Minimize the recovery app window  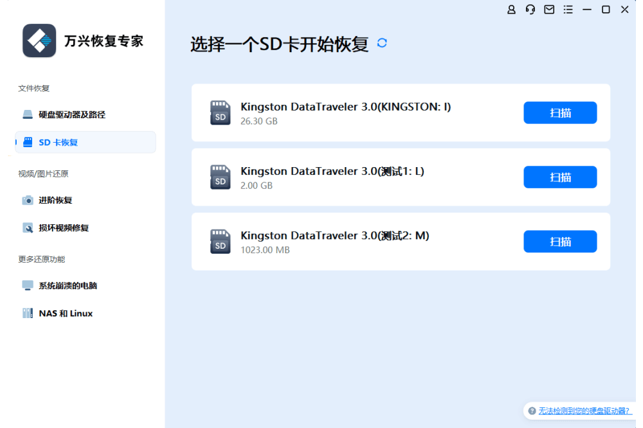(x=587, y=10)
